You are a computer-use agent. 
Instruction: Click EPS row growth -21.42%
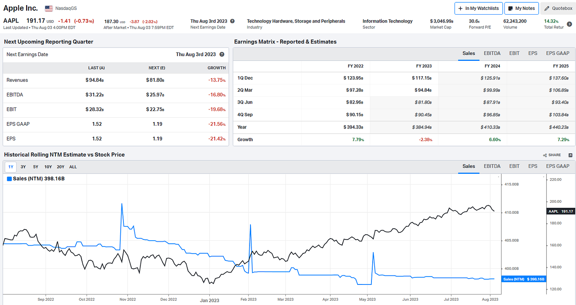216,139
